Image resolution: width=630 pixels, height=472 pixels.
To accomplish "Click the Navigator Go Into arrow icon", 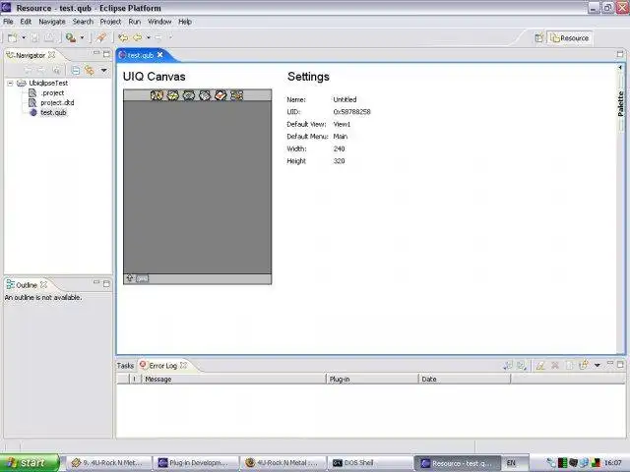I will tap(57, 71).
